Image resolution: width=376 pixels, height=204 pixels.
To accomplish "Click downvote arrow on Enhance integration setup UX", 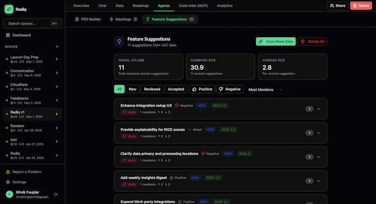I will tap(166, 112).
